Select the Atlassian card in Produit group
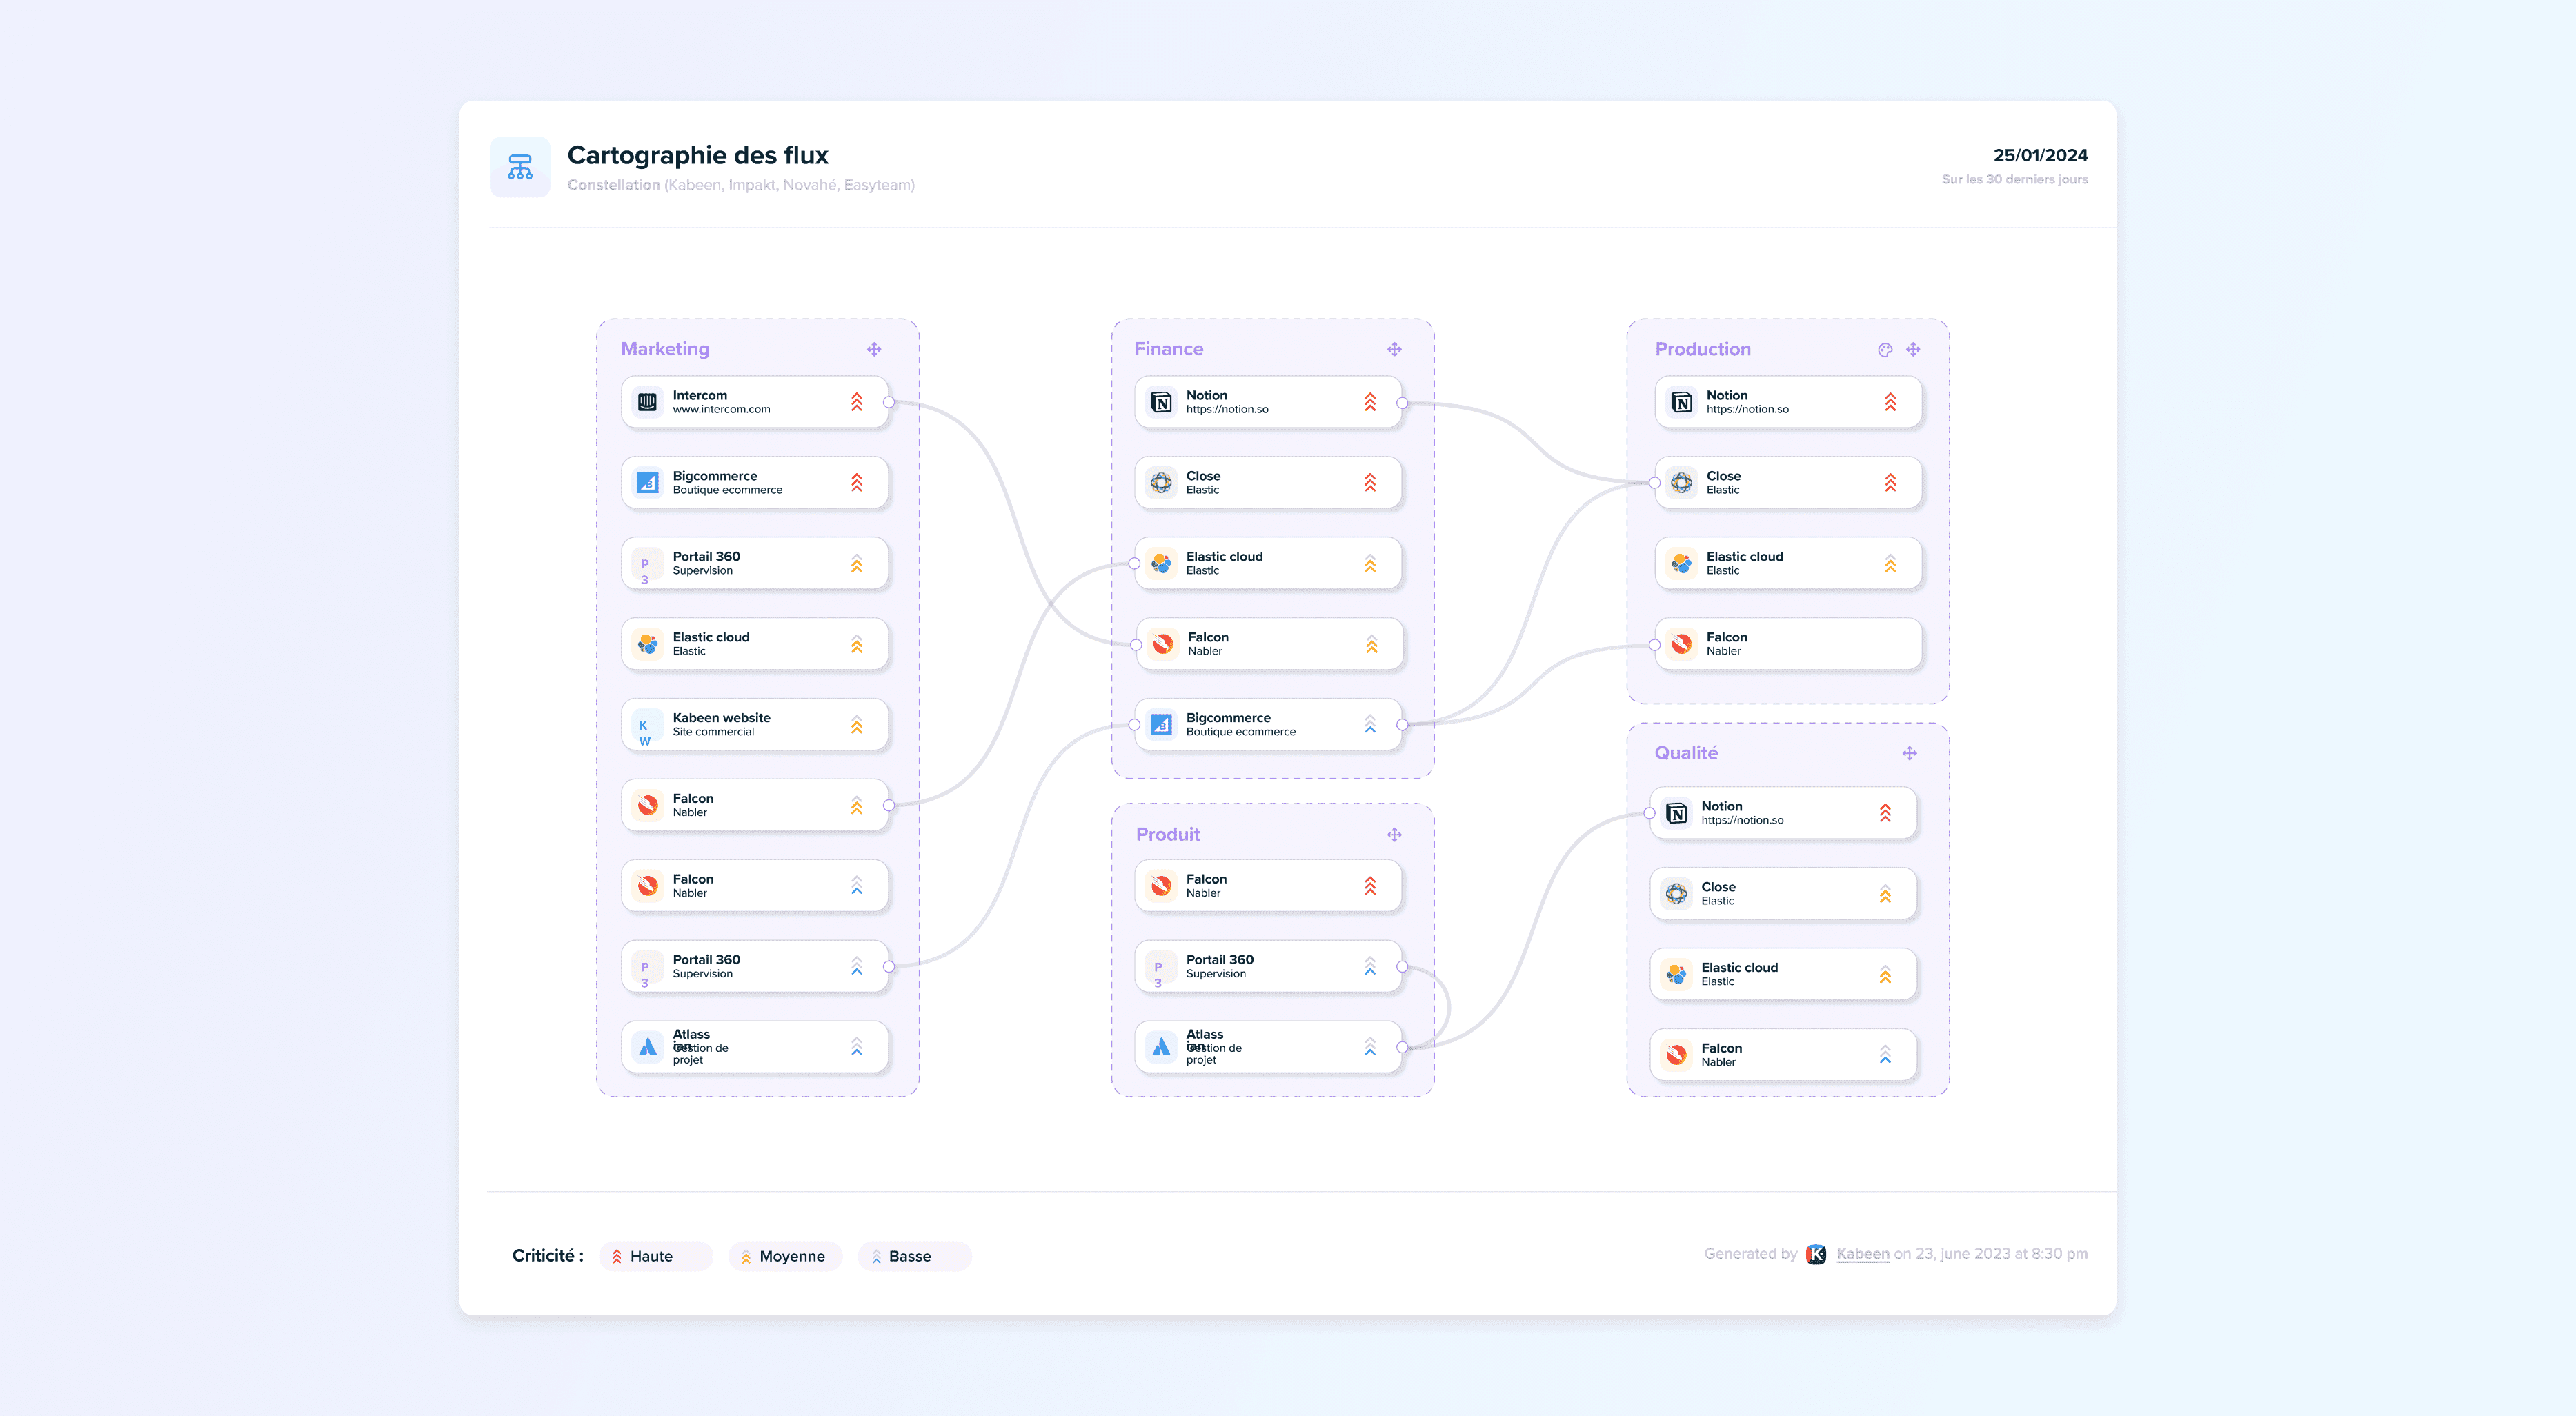Screen dimensions: 2576x1416 (1267, 1047)
